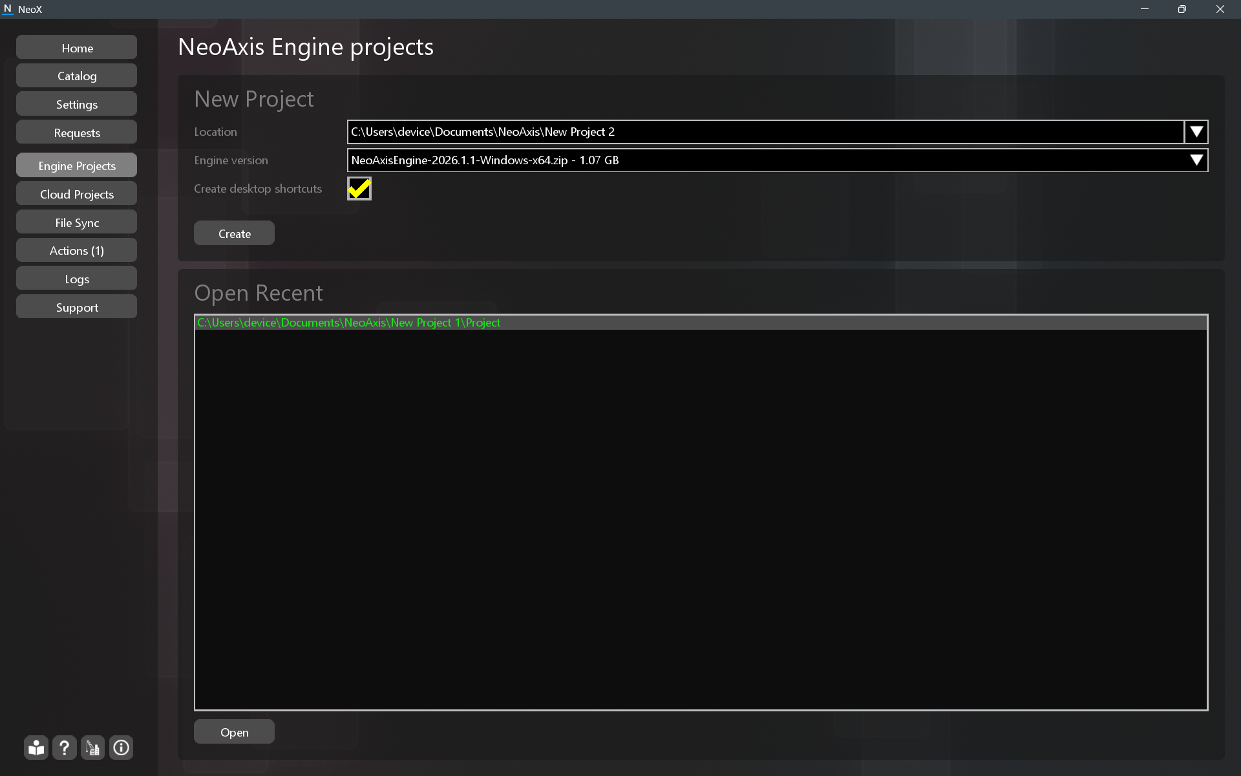Open the info circle icon
Viewport: 1241px width, 776px height.
tap(122, 748)
